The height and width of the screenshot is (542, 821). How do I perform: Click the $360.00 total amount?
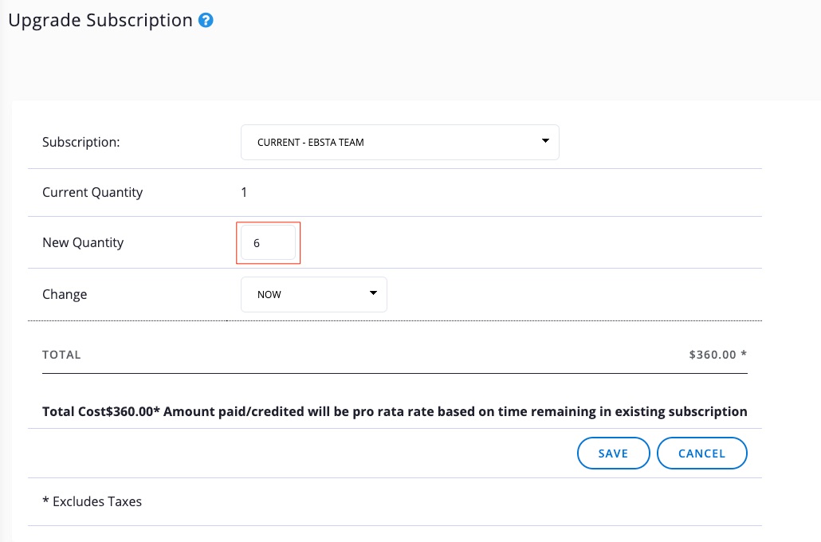click(x=713, y=355)
